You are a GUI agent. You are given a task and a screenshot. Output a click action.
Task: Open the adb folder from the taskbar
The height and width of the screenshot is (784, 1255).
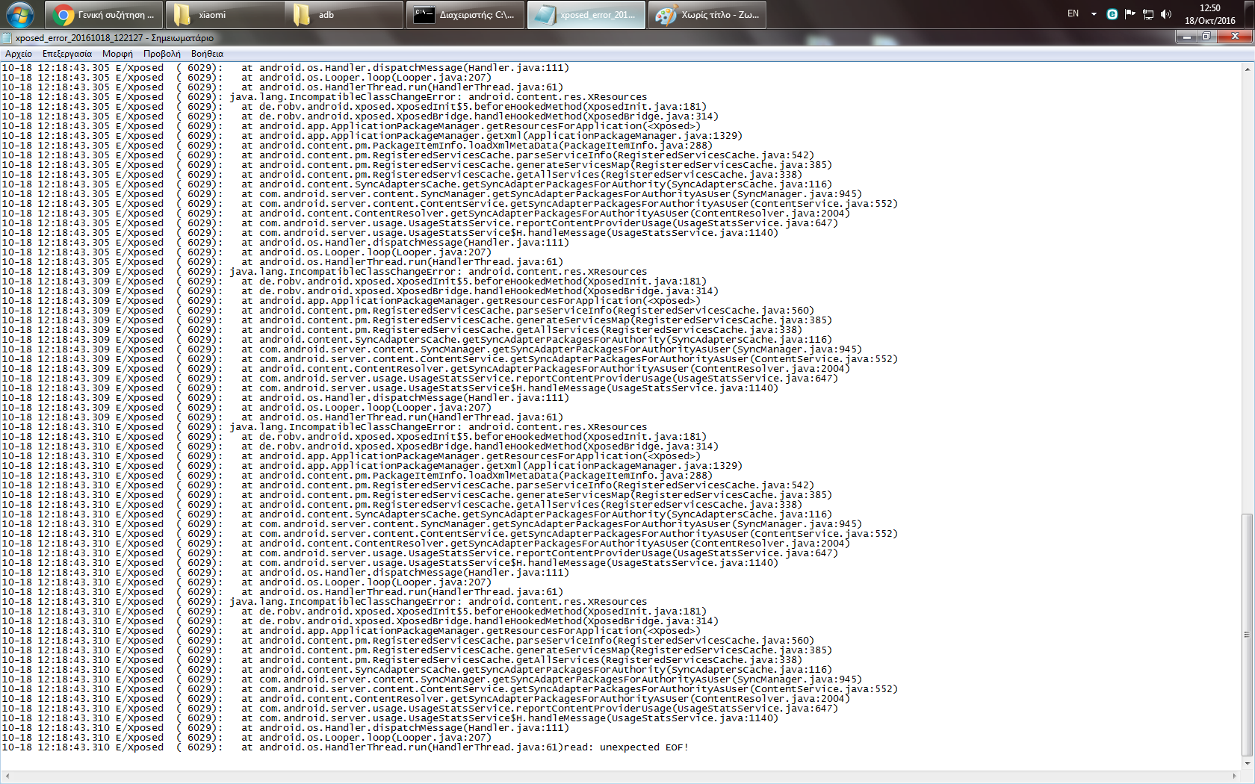click(344, 15)
